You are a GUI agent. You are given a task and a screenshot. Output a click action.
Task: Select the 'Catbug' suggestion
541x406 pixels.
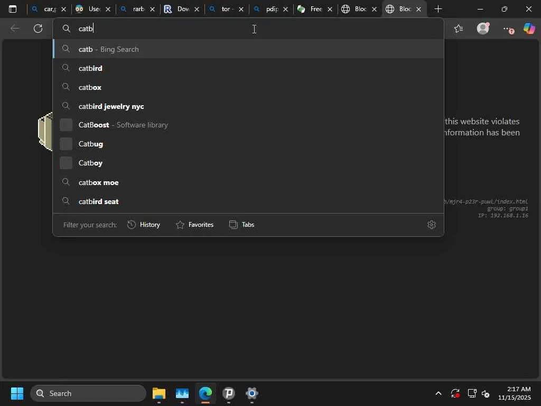248,144
